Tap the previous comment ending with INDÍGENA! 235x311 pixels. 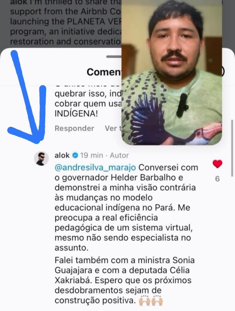point(88,103)
